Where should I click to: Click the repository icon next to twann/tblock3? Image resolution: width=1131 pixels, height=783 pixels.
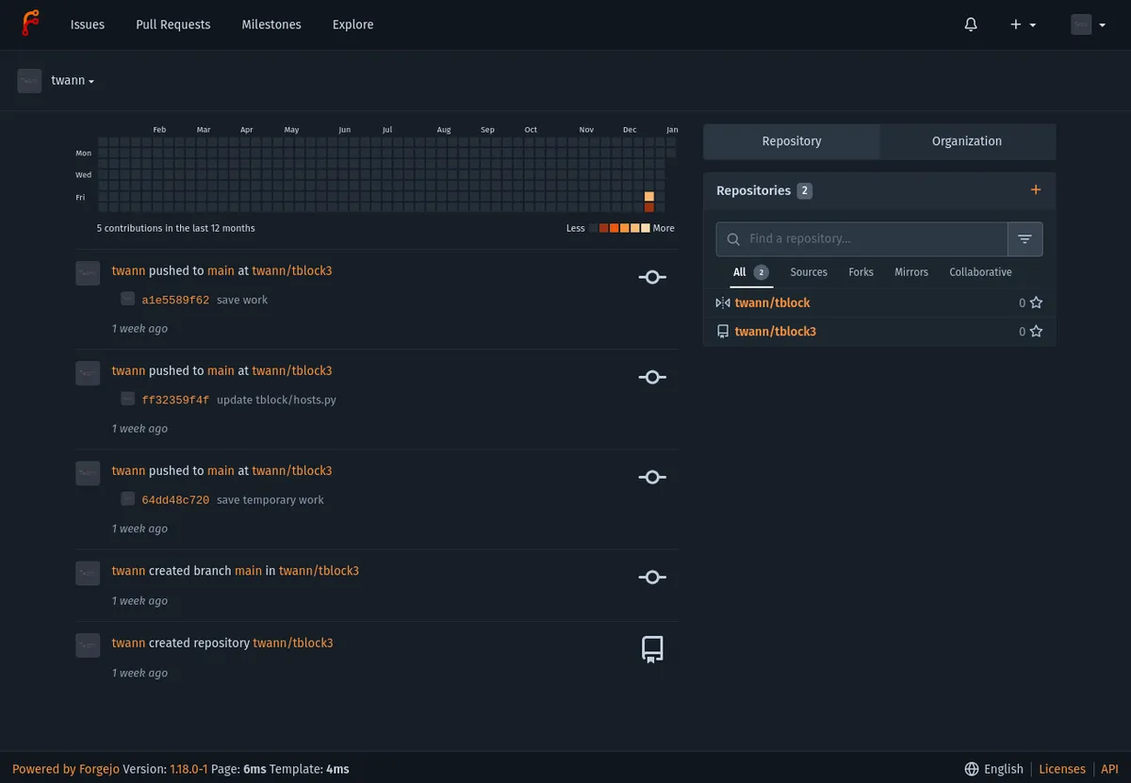click(722, 331)
